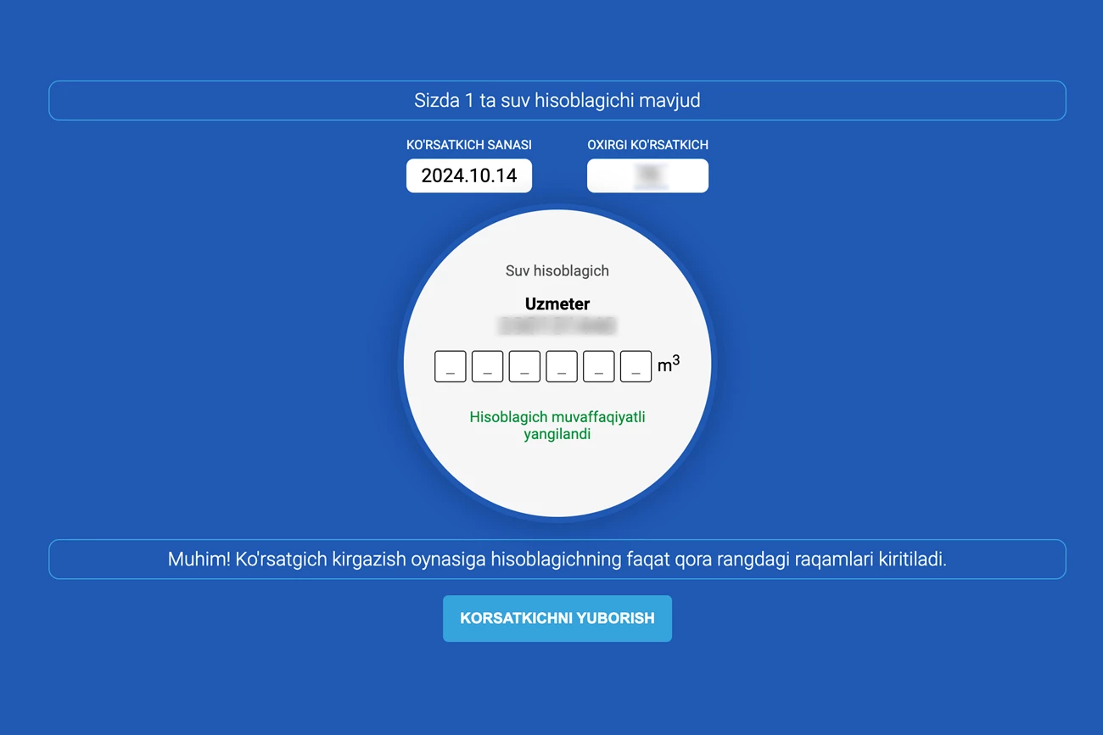Click the green 'Hisoblagich muvaffaqiyatli yangilandi' message
The height and width of the screenshot is (735, 1103).
[x=557, y=426]
